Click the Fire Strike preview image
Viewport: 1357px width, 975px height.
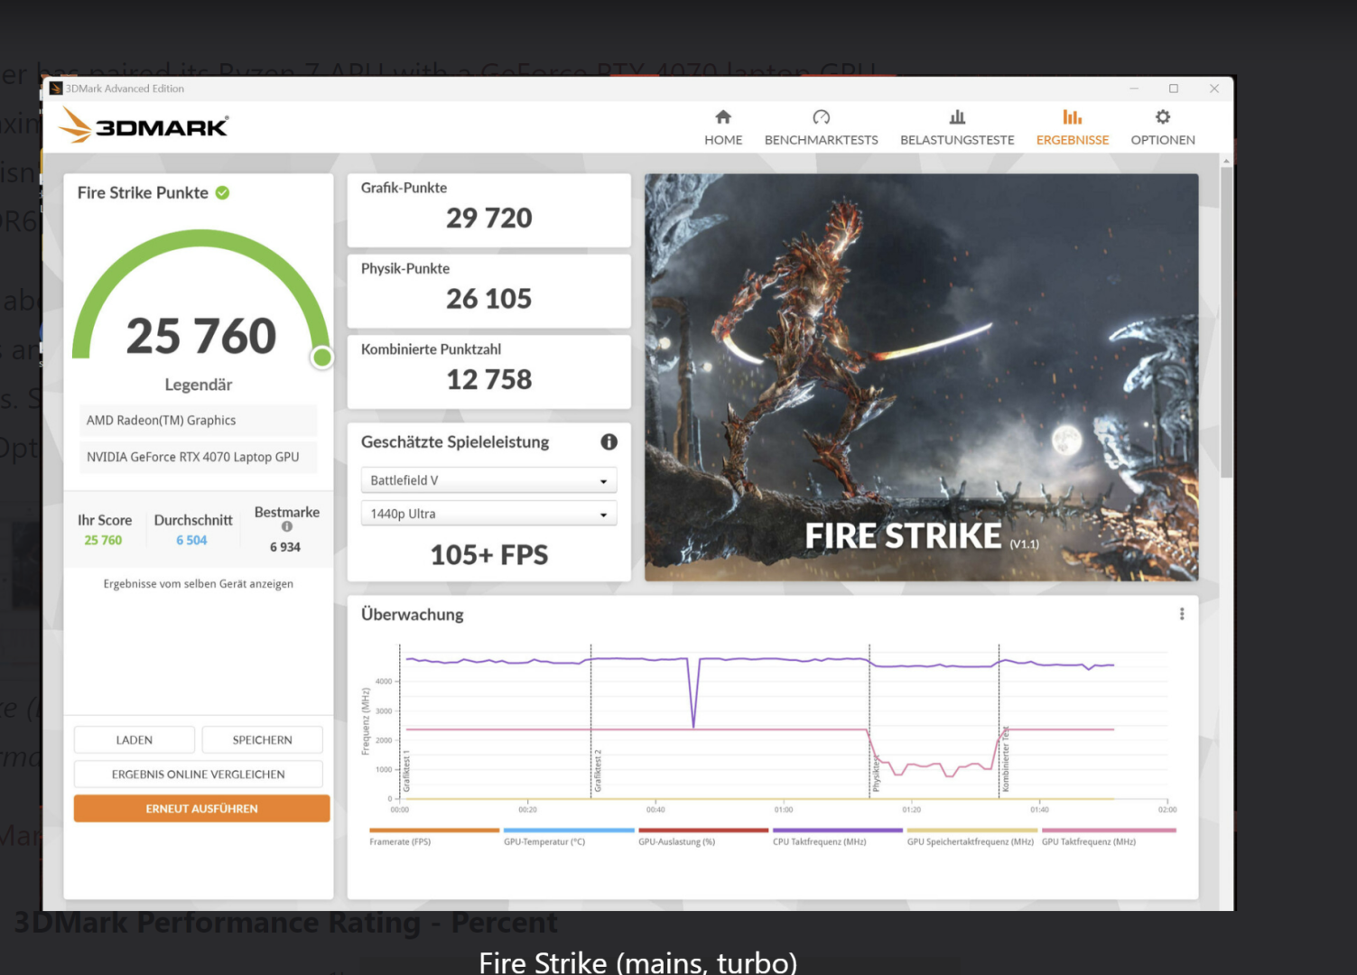point(922,377)
